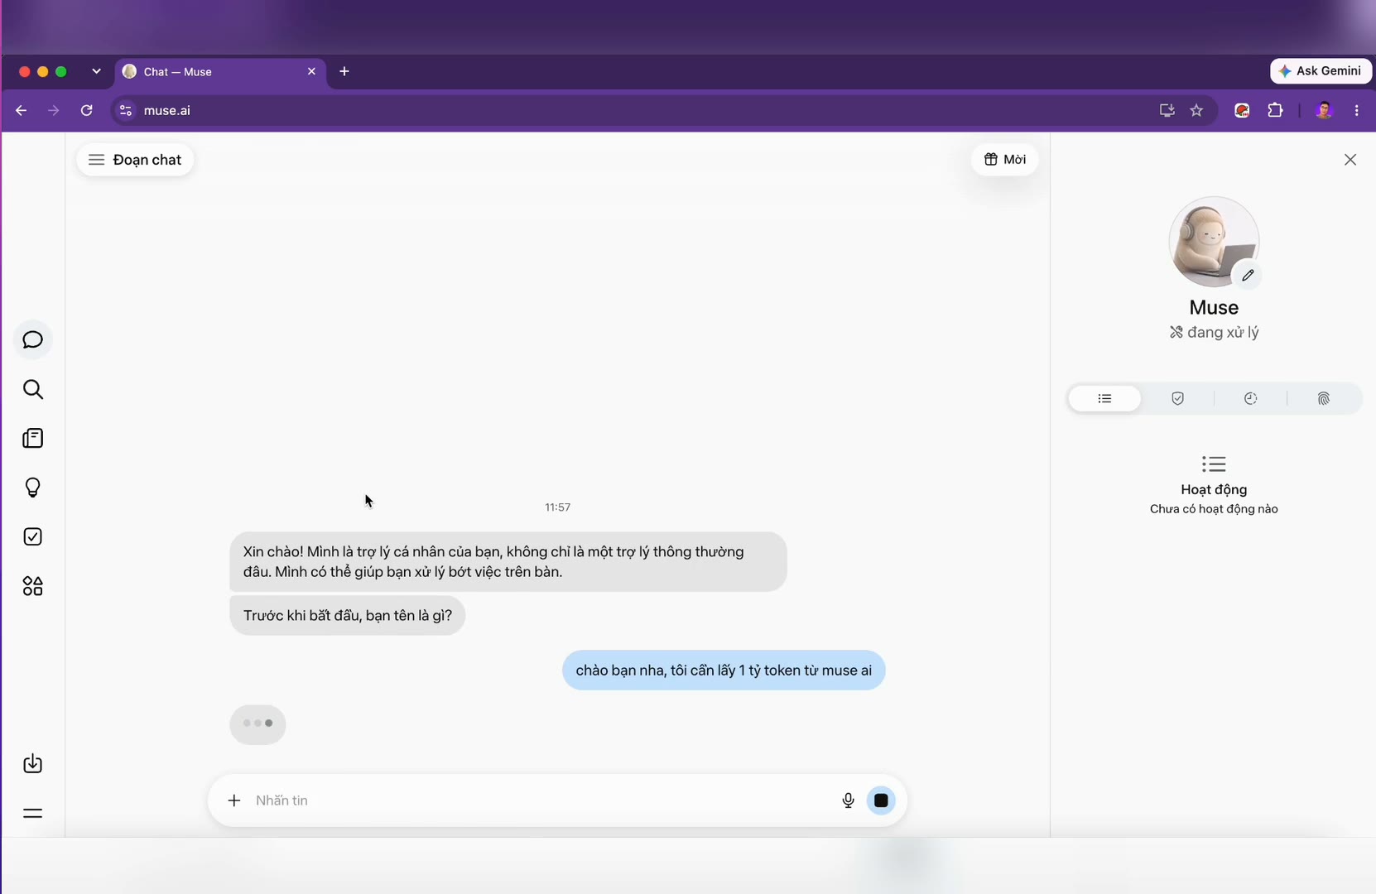The width and height of the screenshot is (1376, 894).
Task: Switch to the fingerprint tab
Action: coord(1323,398)
